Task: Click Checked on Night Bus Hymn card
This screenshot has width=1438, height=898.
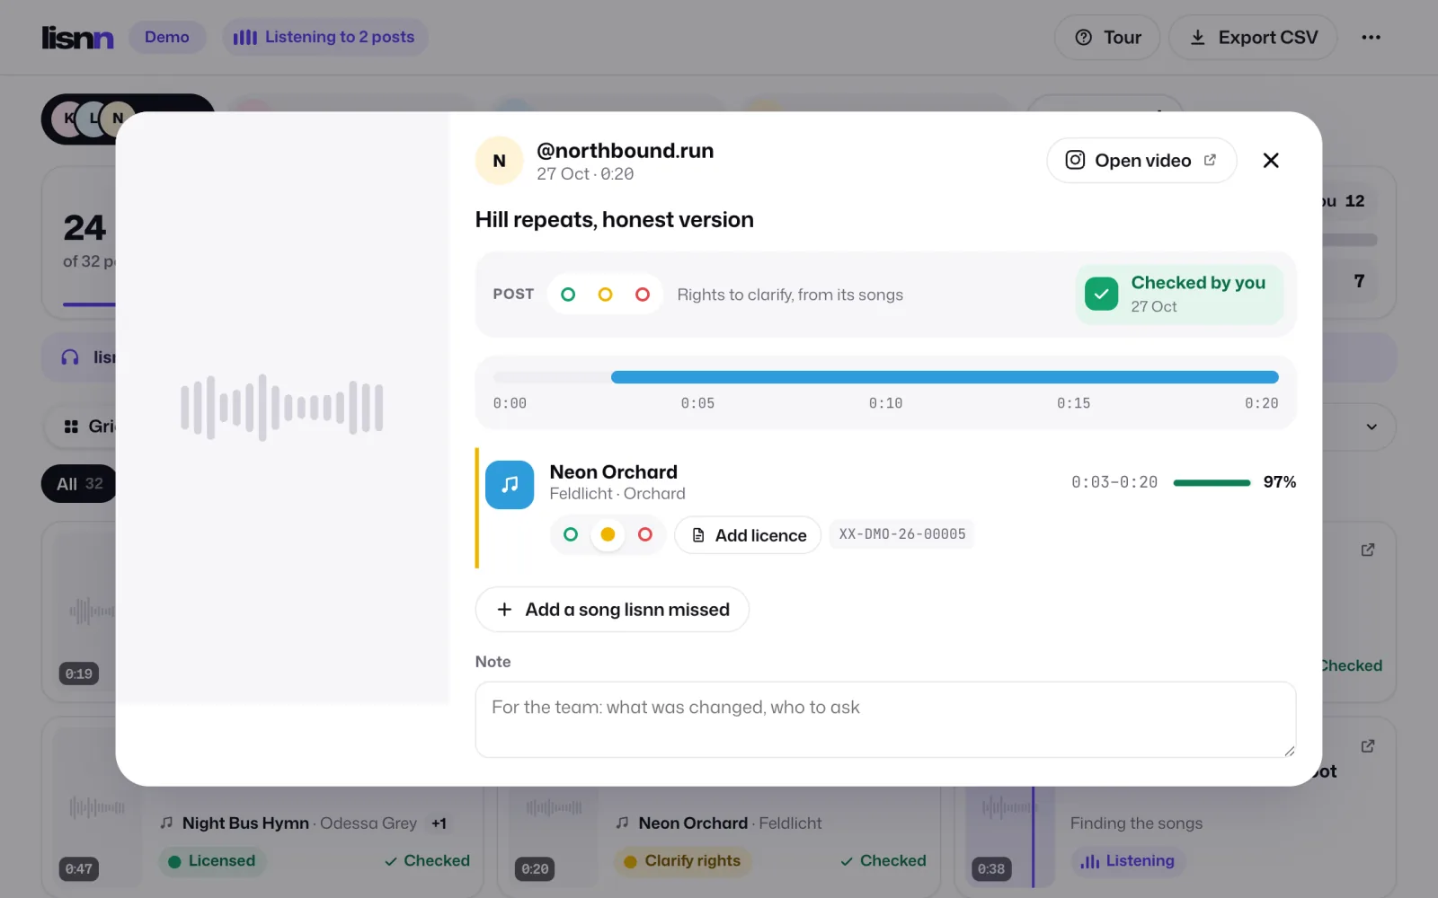Action: pos(427,861)
